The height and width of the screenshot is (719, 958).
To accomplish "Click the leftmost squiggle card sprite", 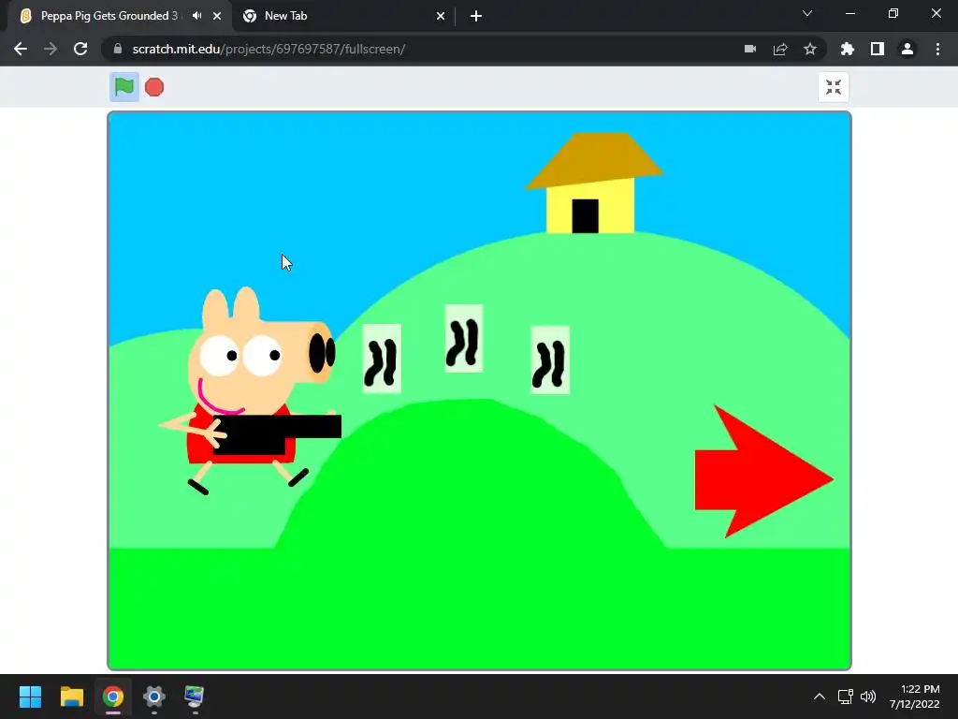I will 382,359.
